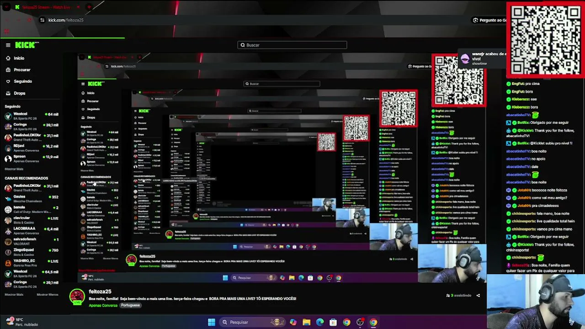Click feitoza25's LIVE profile avatar
585x329 pixels.
[x=77, y=297]
